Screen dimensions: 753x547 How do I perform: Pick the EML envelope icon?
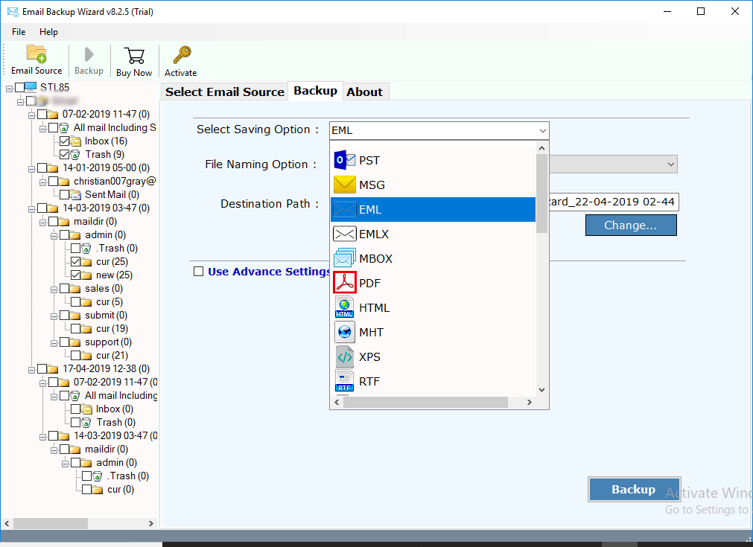[344, 210]
